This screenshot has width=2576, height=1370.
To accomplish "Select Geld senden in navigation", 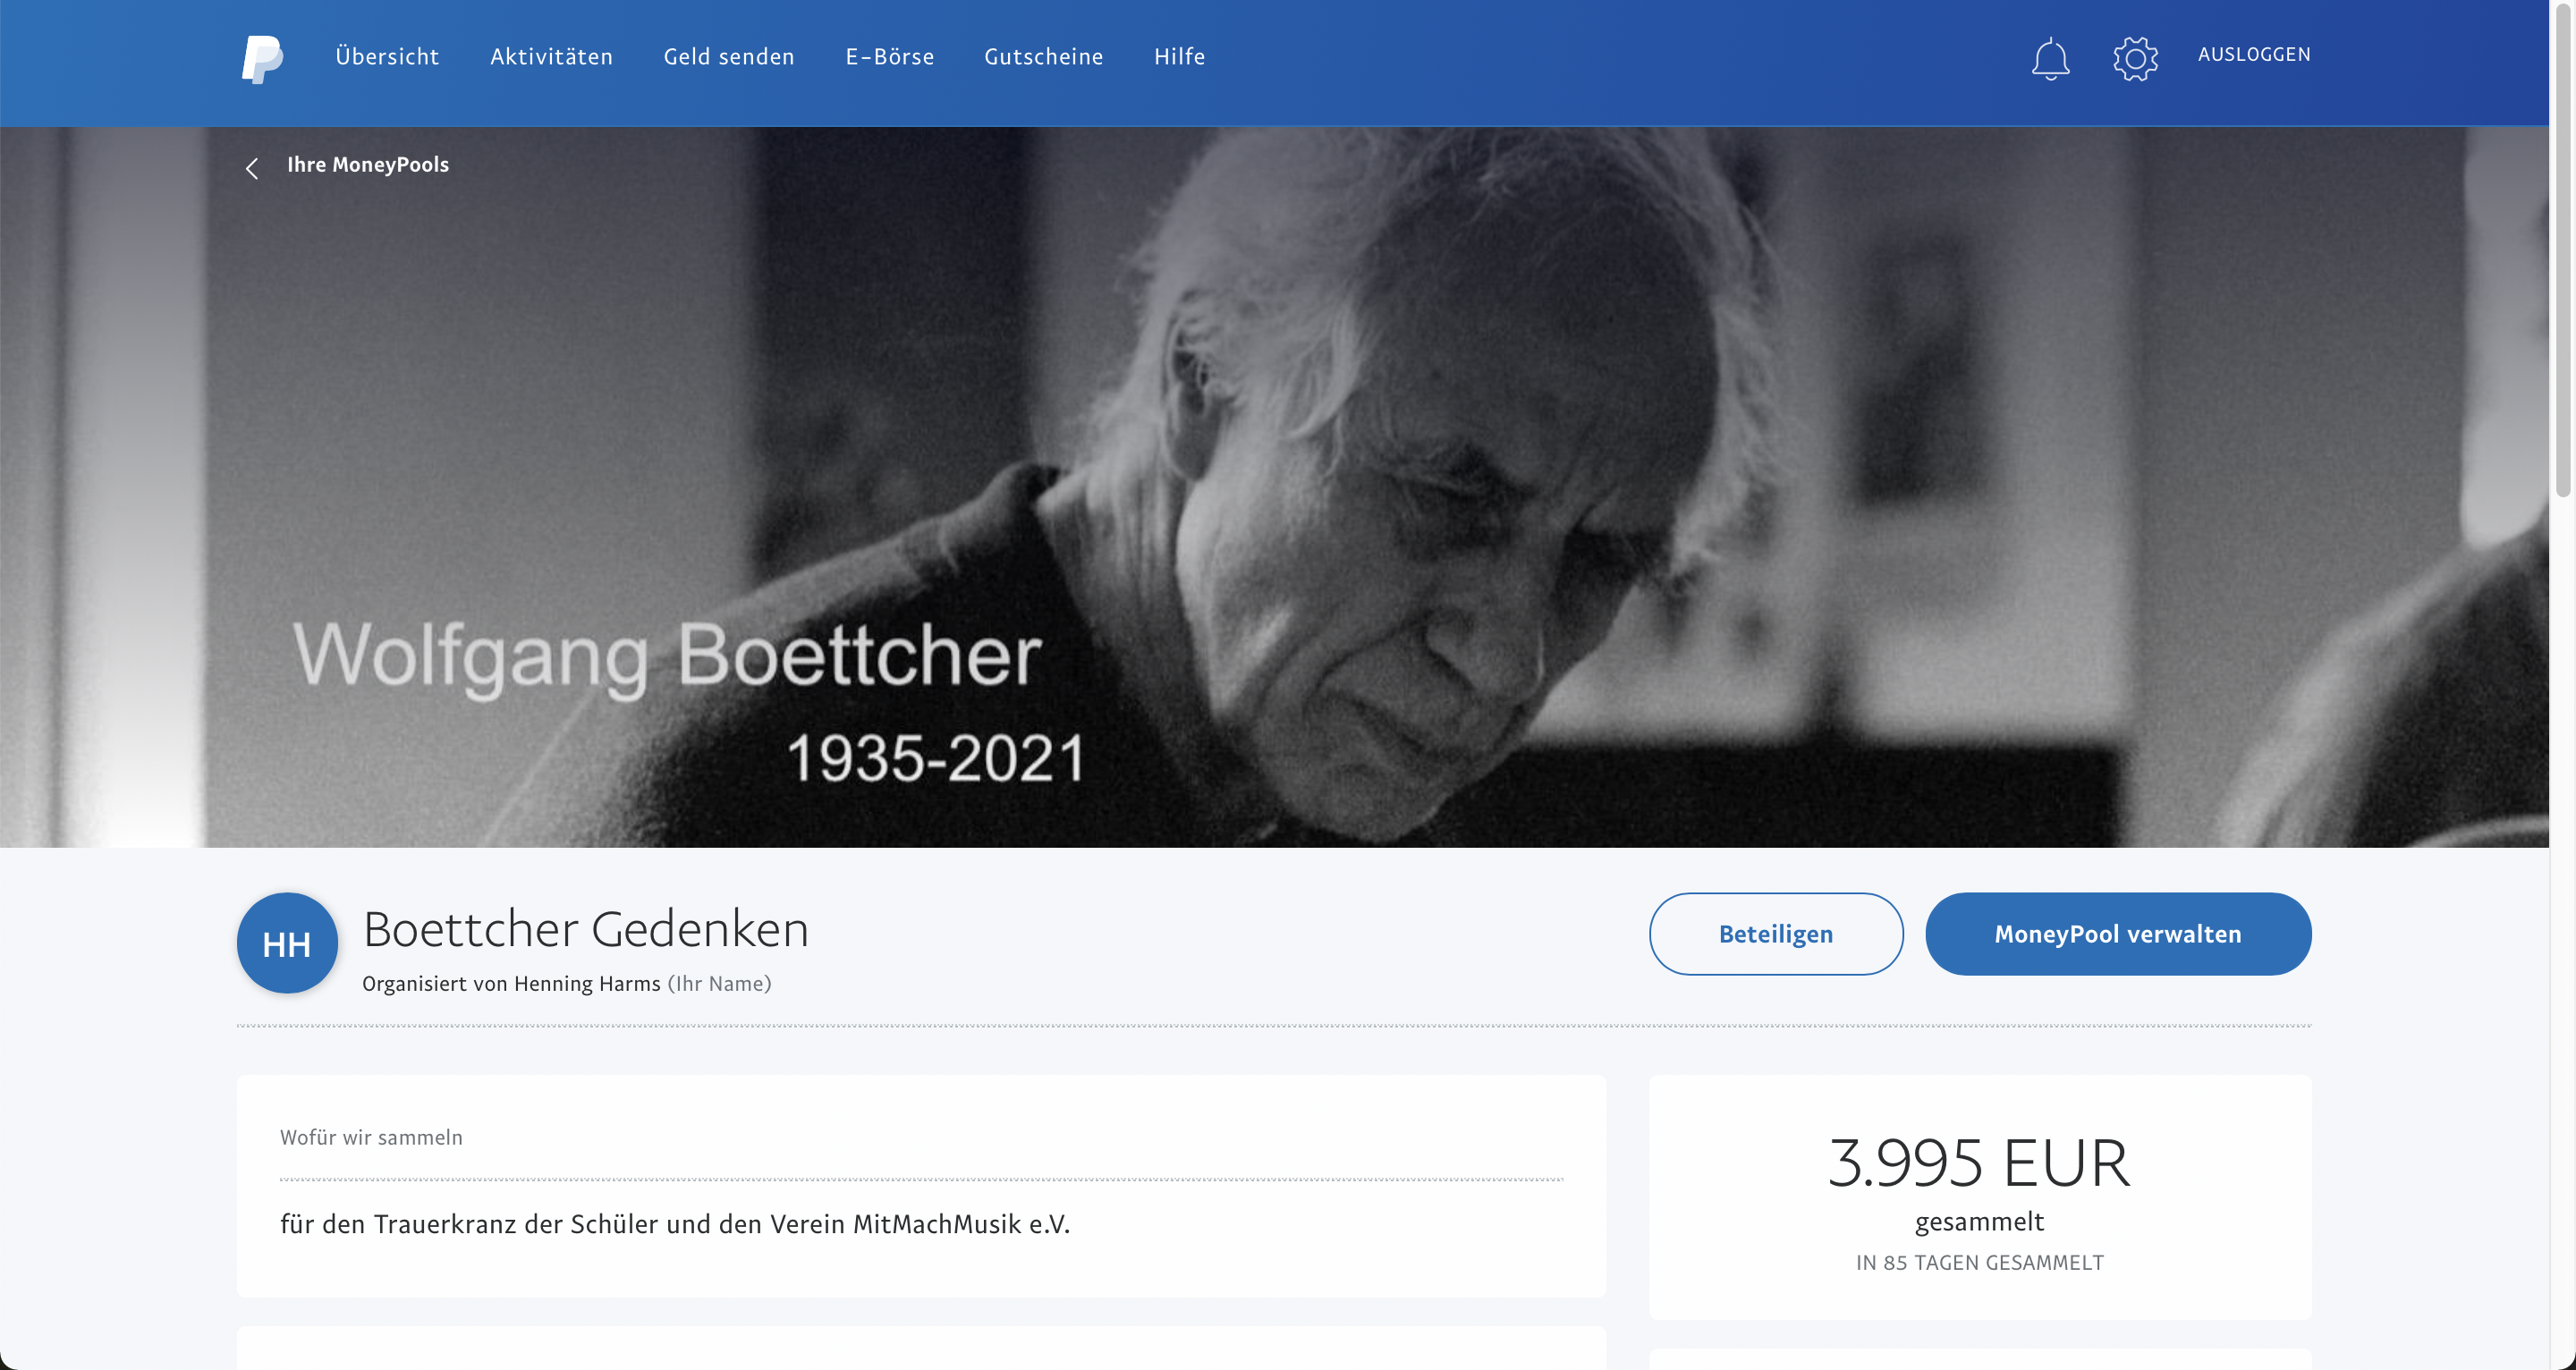I will tap(729, 57).
